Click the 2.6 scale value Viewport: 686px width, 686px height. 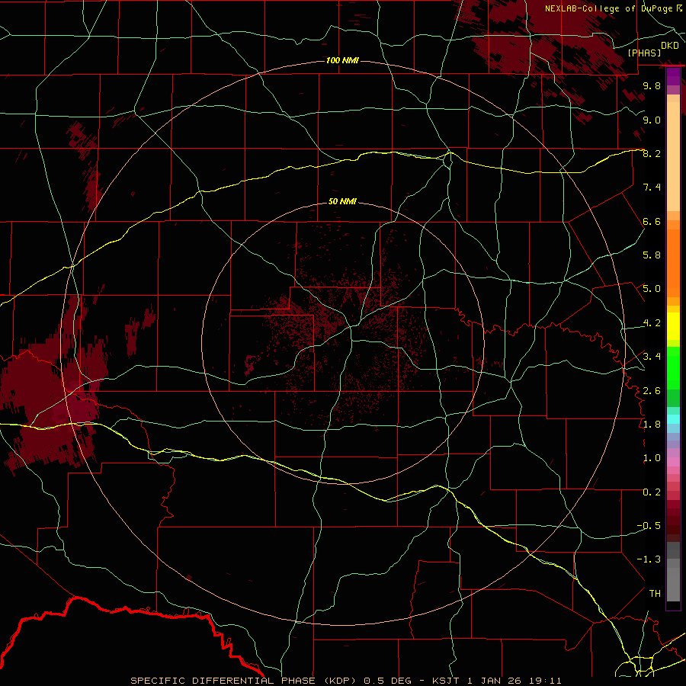652,390
